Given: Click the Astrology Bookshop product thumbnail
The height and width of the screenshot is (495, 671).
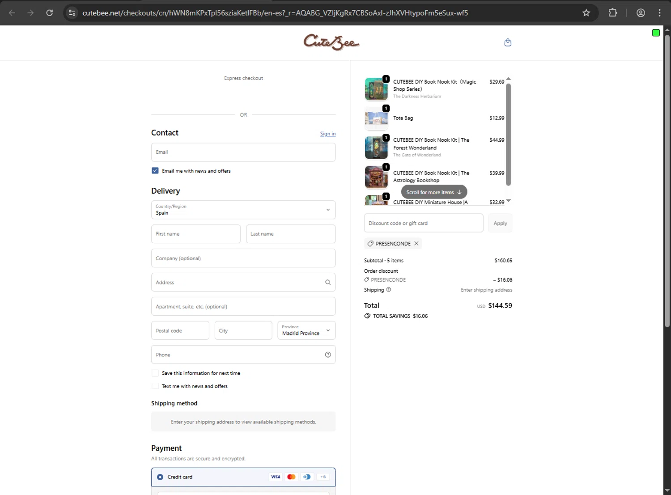Looking at the screenshot, I should pos(376,177).
